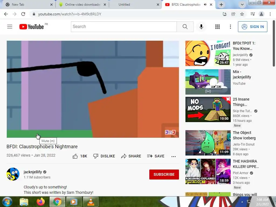The width and height of the screenshot is (276, 207).
Task: Mute the tab via speaker icon
Action: point(205,5)
